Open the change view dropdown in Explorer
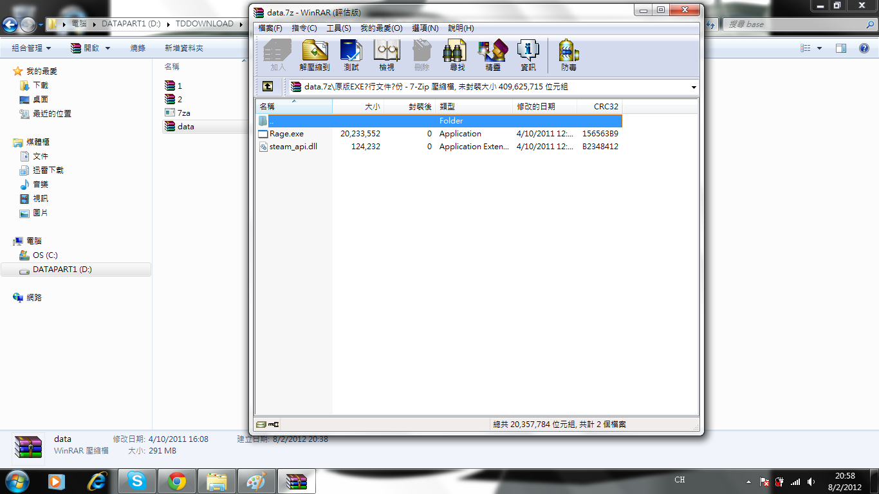The width and height of the screenshot is (879, 494). (x=819, y=48)
